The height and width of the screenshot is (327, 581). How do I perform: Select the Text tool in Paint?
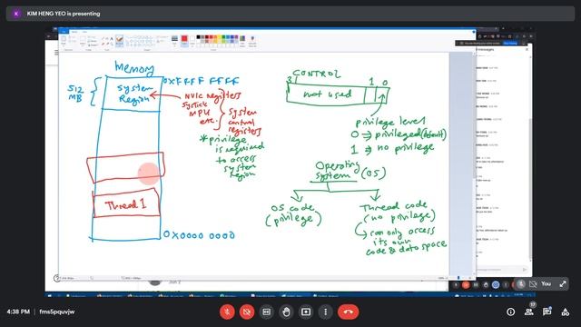112,38
